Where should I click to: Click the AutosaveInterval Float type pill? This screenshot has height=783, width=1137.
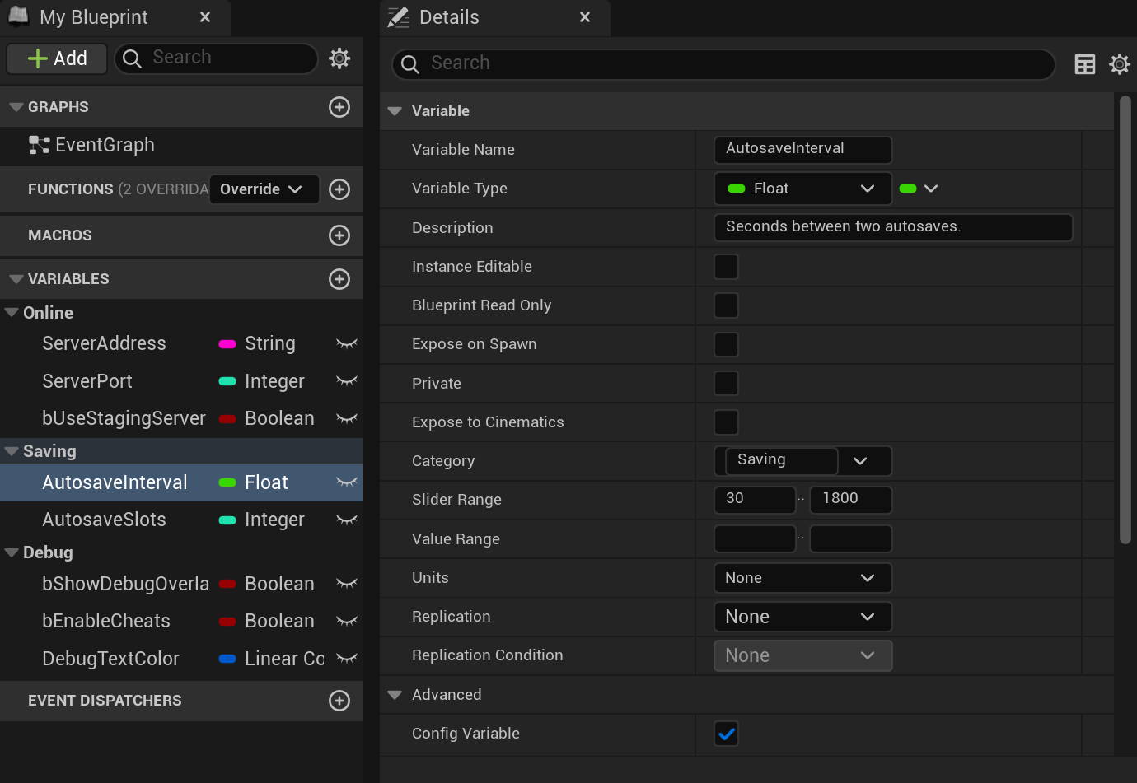coord(227,482)
